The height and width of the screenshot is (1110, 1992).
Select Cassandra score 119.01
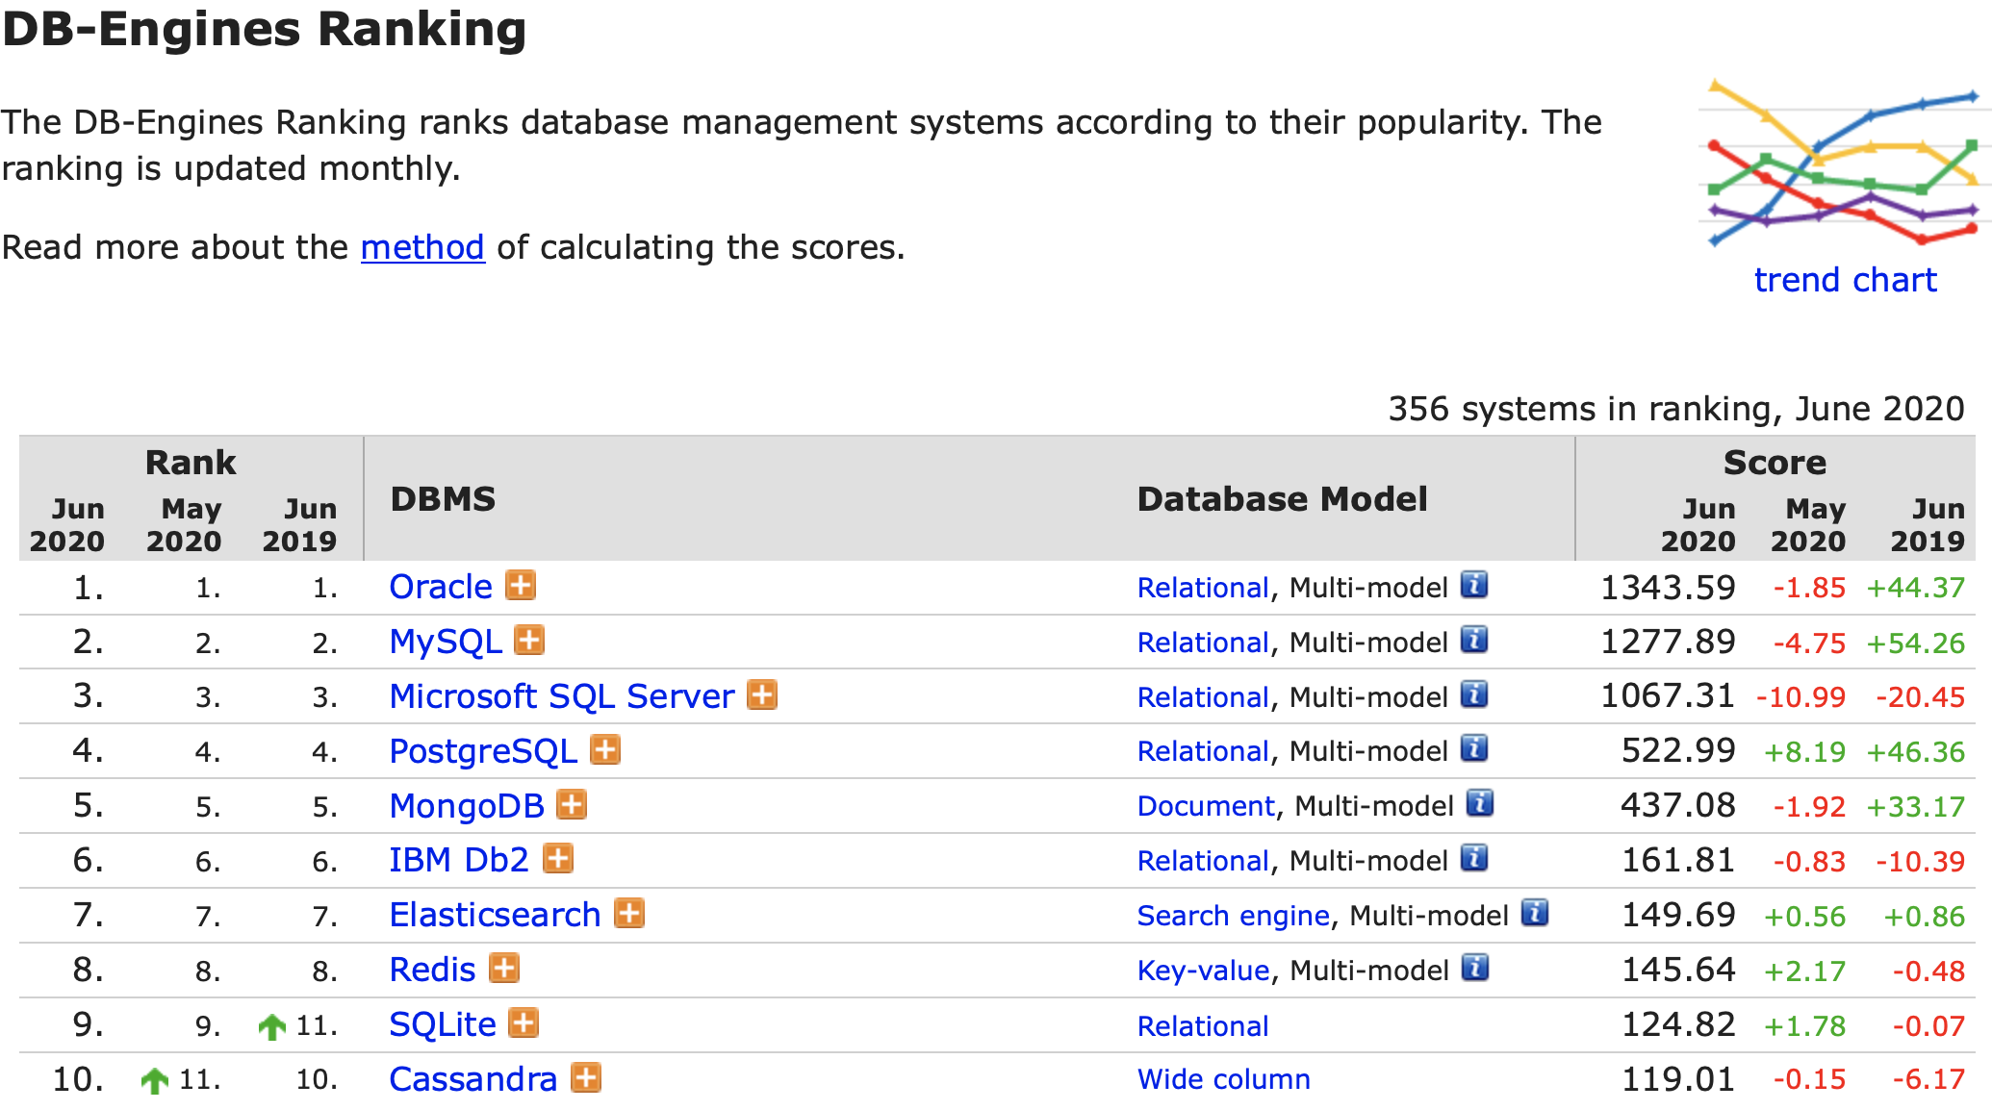[x=1678, y=1079]
